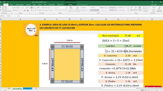Image resolution: width=163 pixels, height=91 pixels.
Task: Toggle italic K formatting
Action: point(15,10)
